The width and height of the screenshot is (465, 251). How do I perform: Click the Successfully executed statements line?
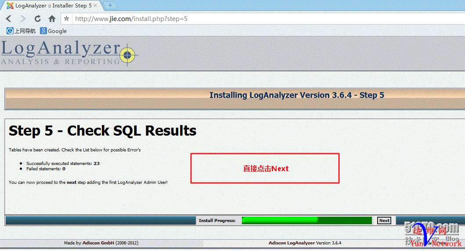(63, 163)
